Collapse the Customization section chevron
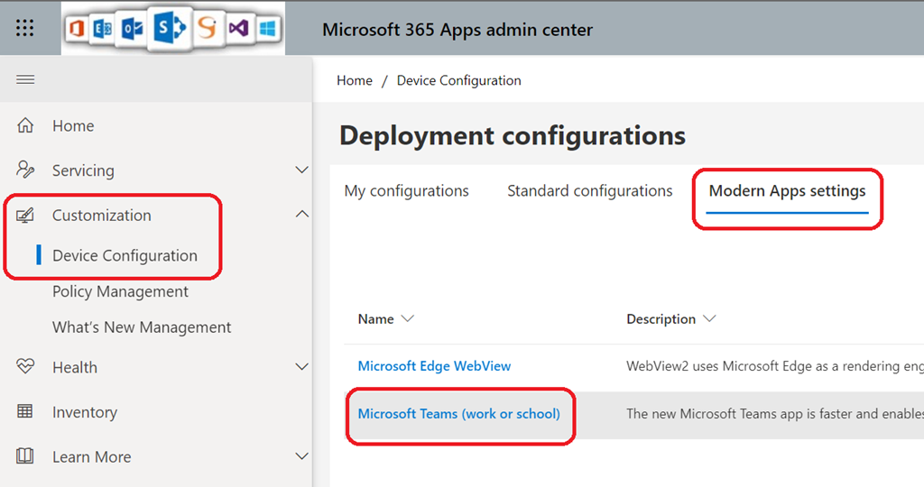The image size is (924, 487). point(302,215)
